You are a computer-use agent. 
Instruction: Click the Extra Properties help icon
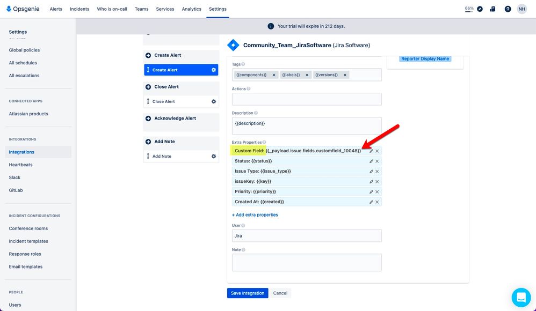coord(264,142)
